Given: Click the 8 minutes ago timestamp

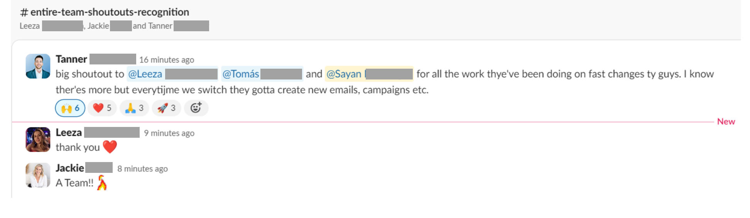Looking at the screenshot, I should coord(142,169).
